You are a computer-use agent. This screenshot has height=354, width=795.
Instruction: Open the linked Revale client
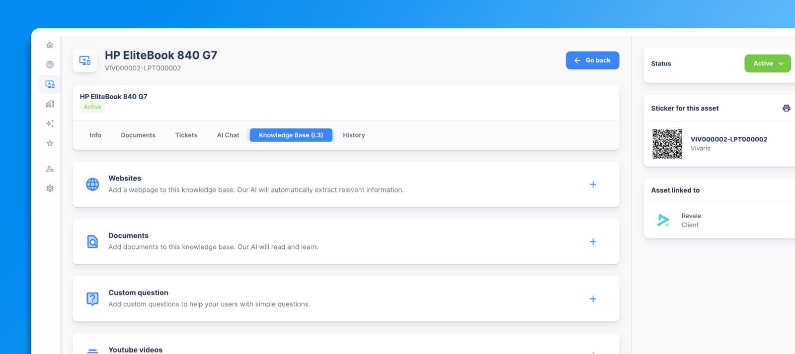pos(690,220)
